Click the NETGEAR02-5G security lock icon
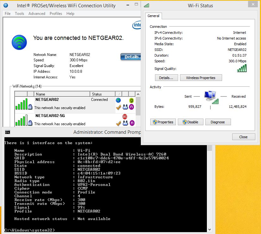 pyautogui.click(x=30, y=123)
